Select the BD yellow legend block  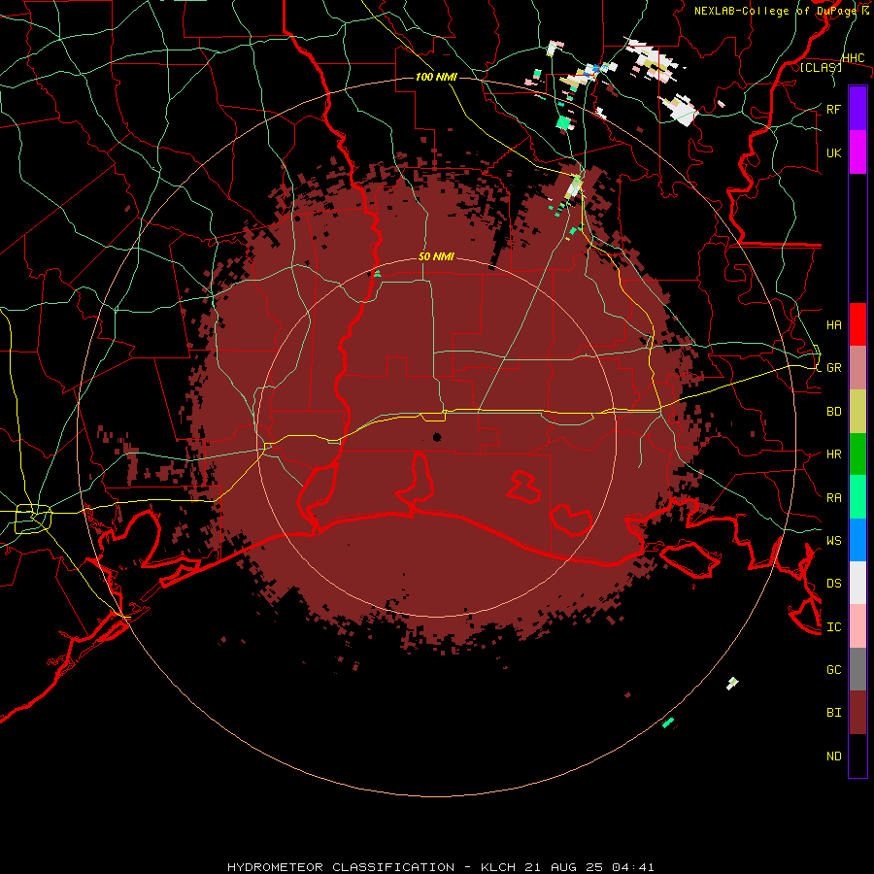[x=857, y=411]
